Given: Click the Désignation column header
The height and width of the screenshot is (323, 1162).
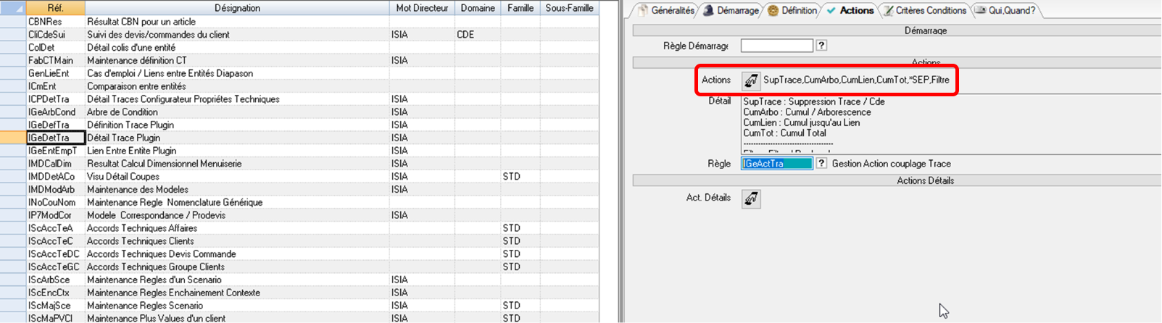Looking at the screenshot, I should point(237,8).
